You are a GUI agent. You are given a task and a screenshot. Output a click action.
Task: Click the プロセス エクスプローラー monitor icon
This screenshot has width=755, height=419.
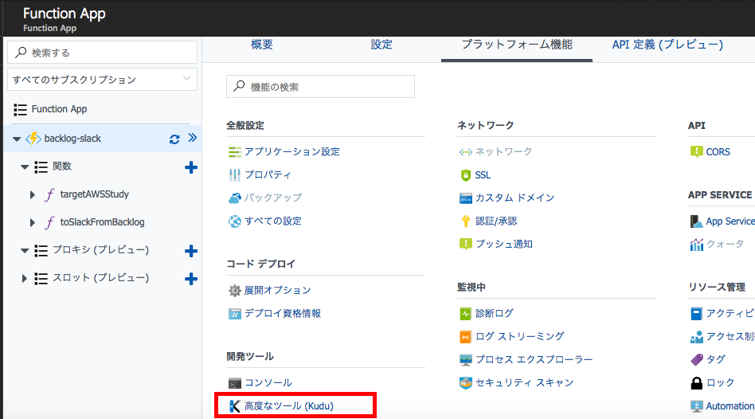click(x=466, y=360)
